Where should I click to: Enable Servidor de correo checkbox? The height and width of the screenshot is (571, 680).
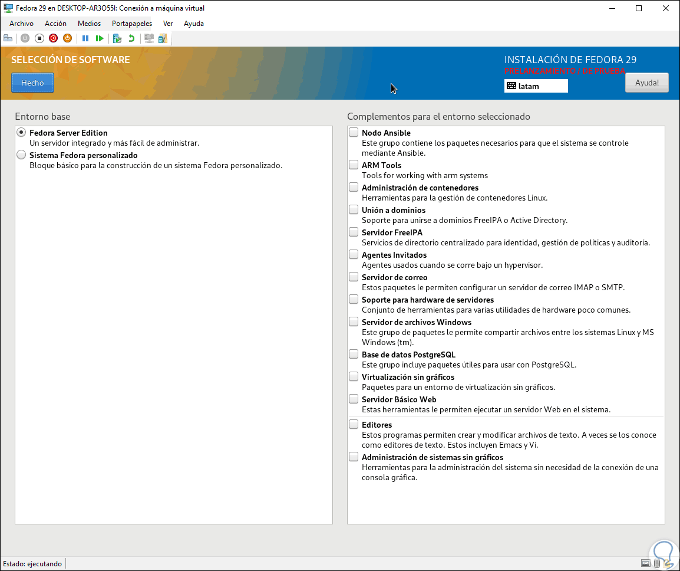point(354,277)
